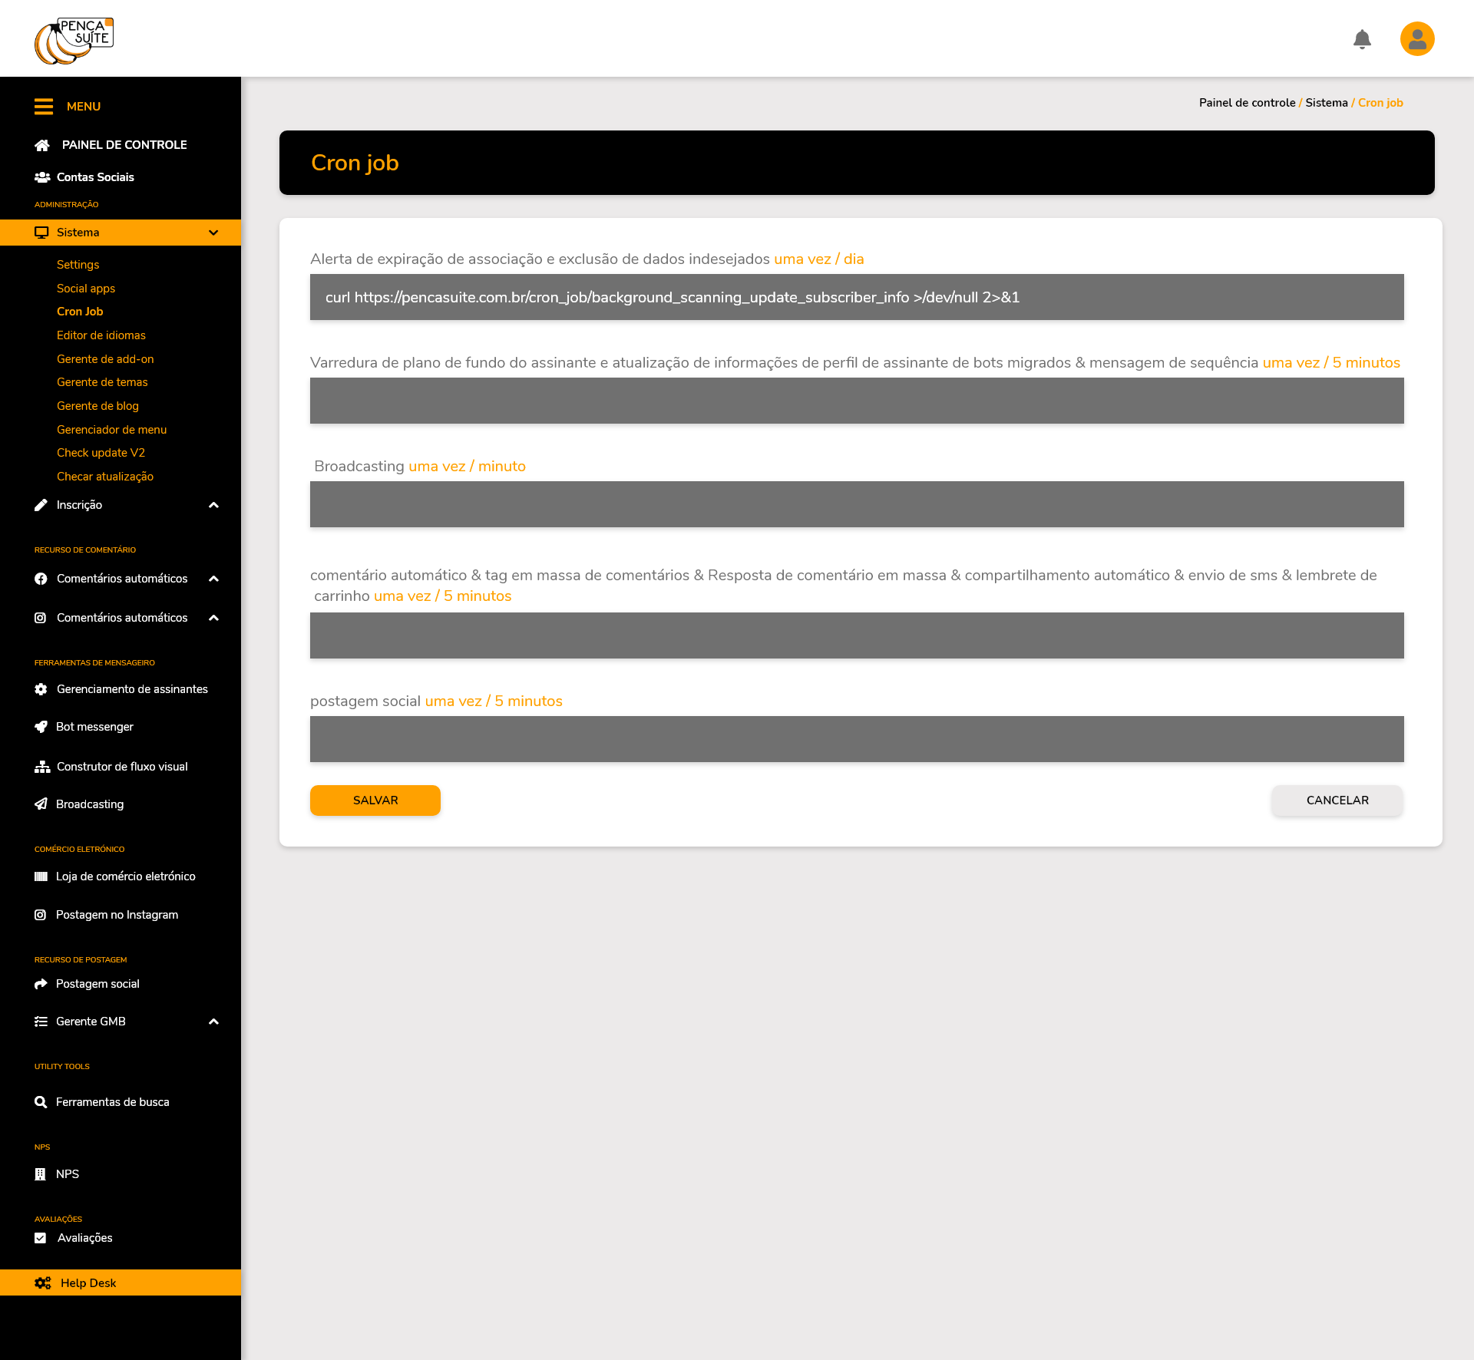Image resolution: width=1474 pixels, height=1360 pixels.
Task: Expand the Inscrição section chevron
Action: [x=213, y=505]
